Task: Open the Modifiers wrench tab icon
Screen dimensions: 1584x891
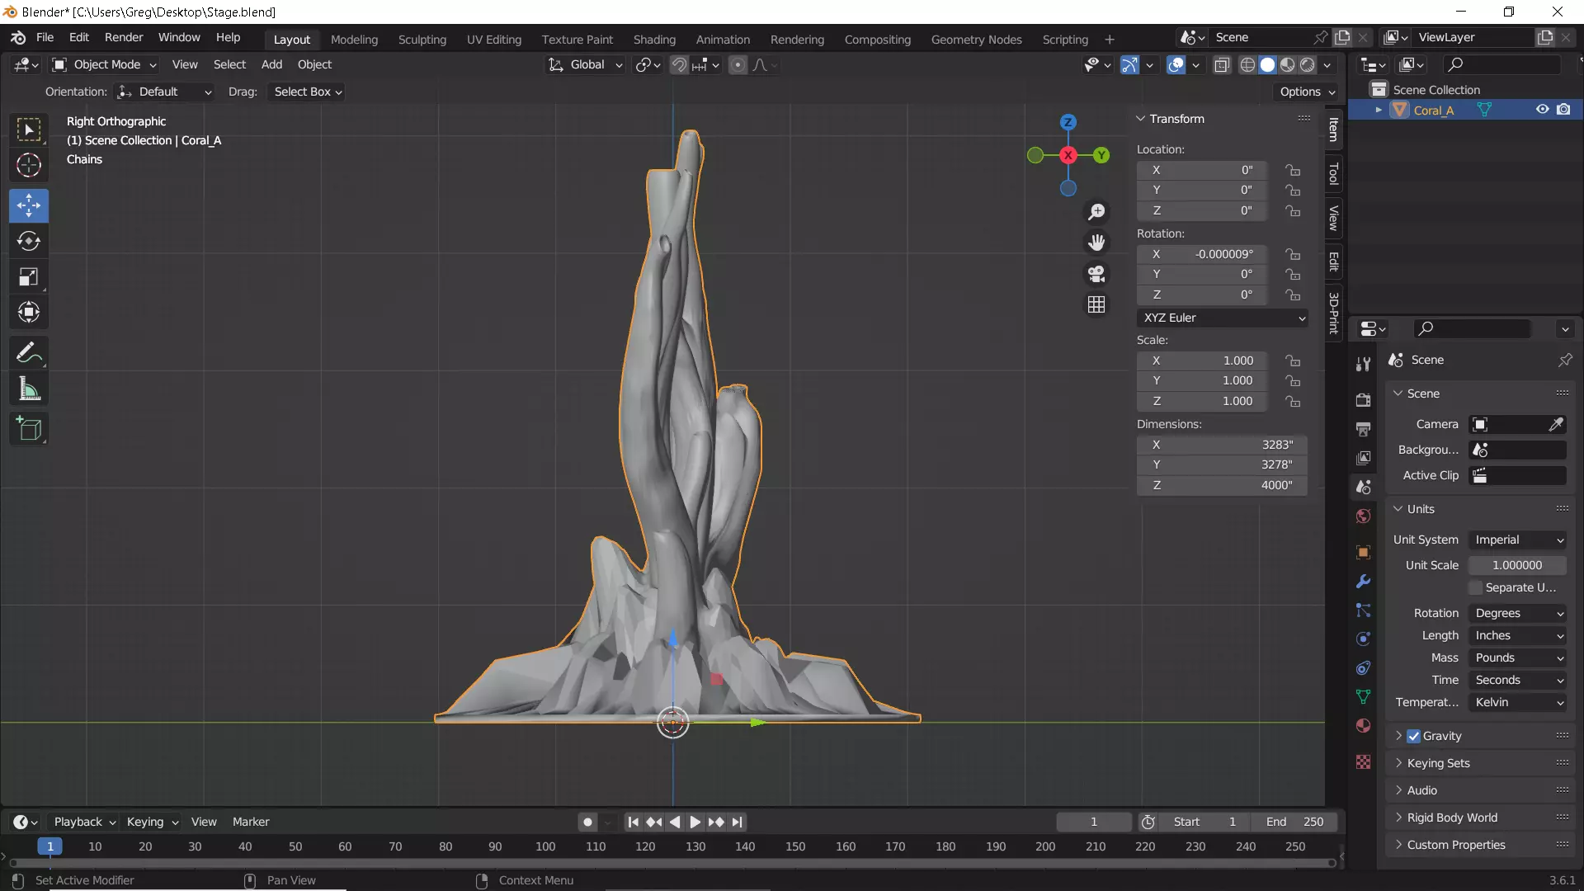Action: (1363, 582)
